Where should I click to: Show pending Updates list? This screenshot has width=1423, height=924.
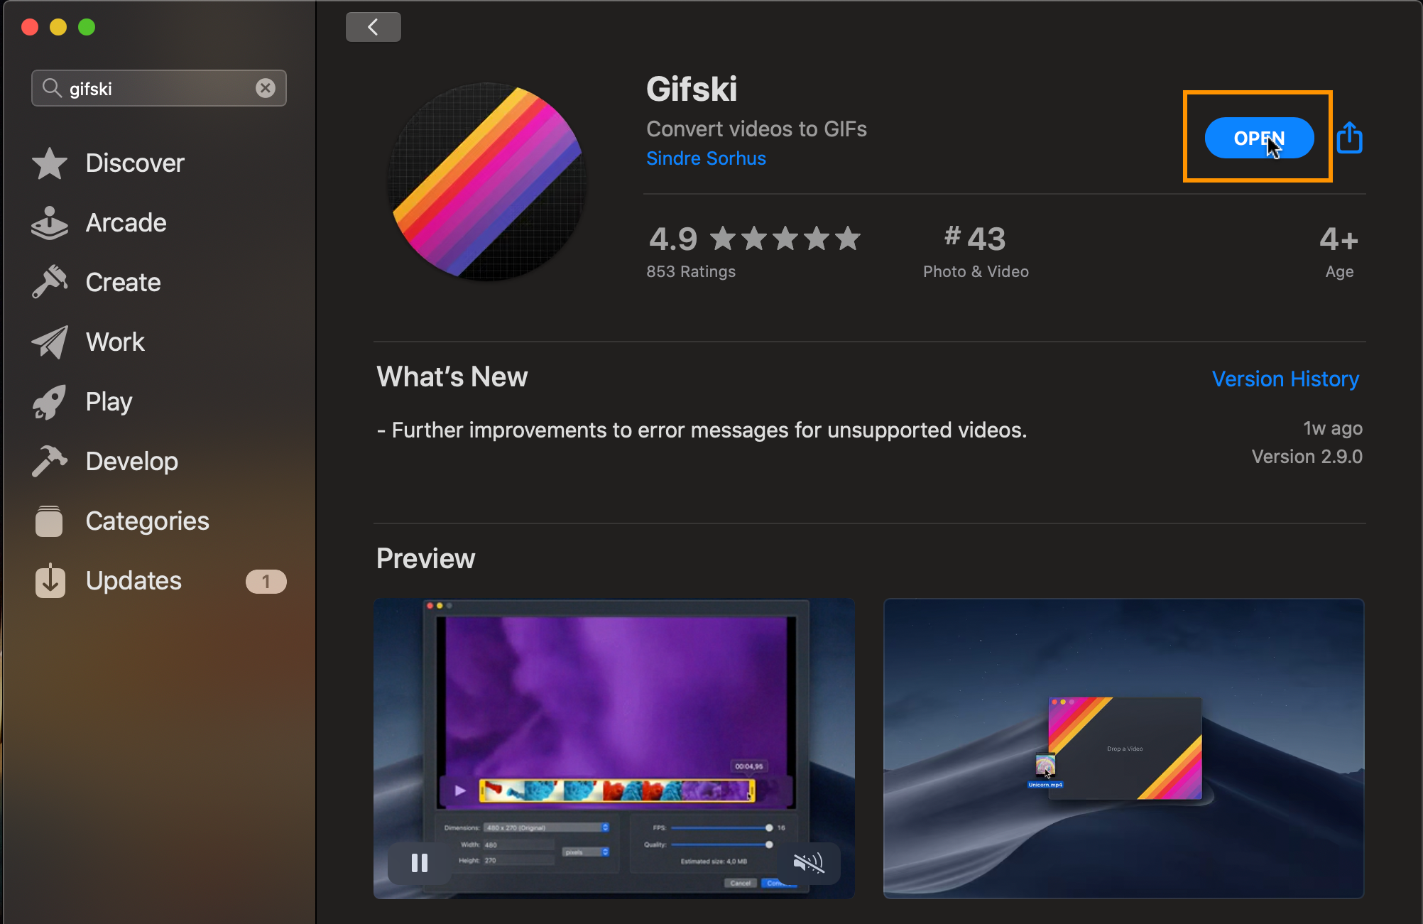[x=133, y=581]
